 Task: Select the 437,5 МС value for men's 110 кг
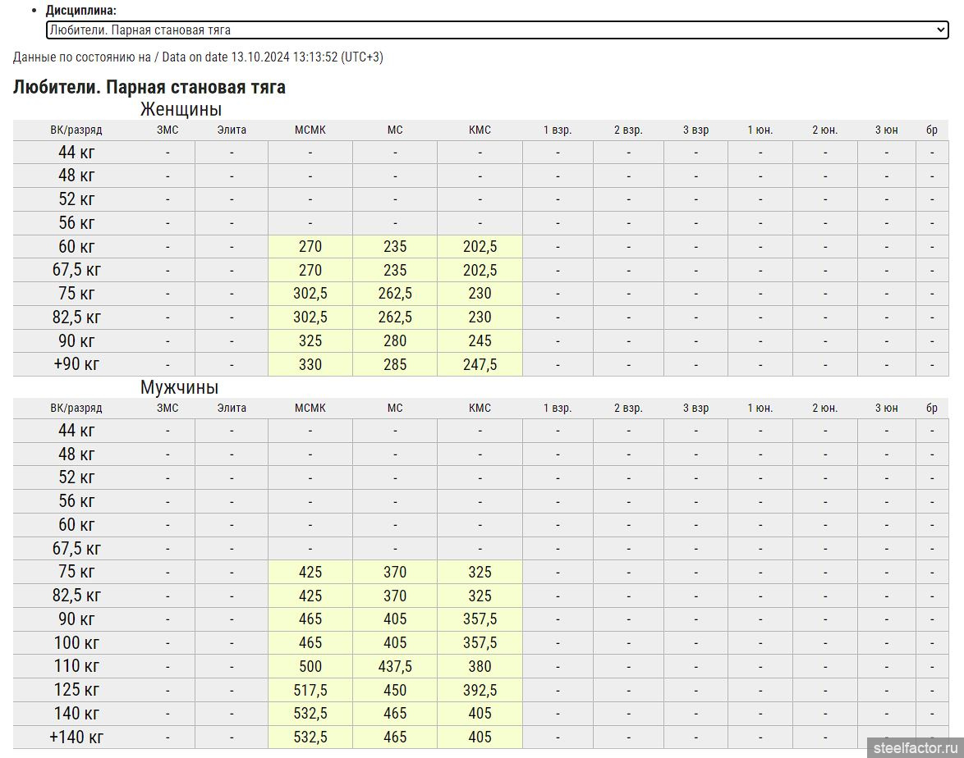click(x=395, y=666)
